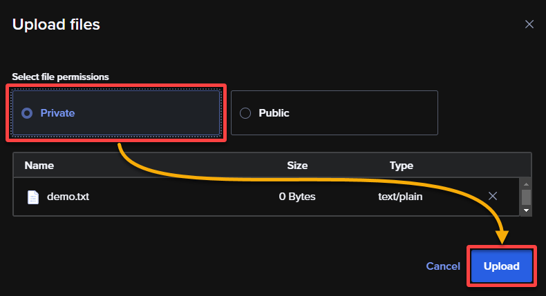Click the Public label text
The image size is (546, 296).
[274, 113]
